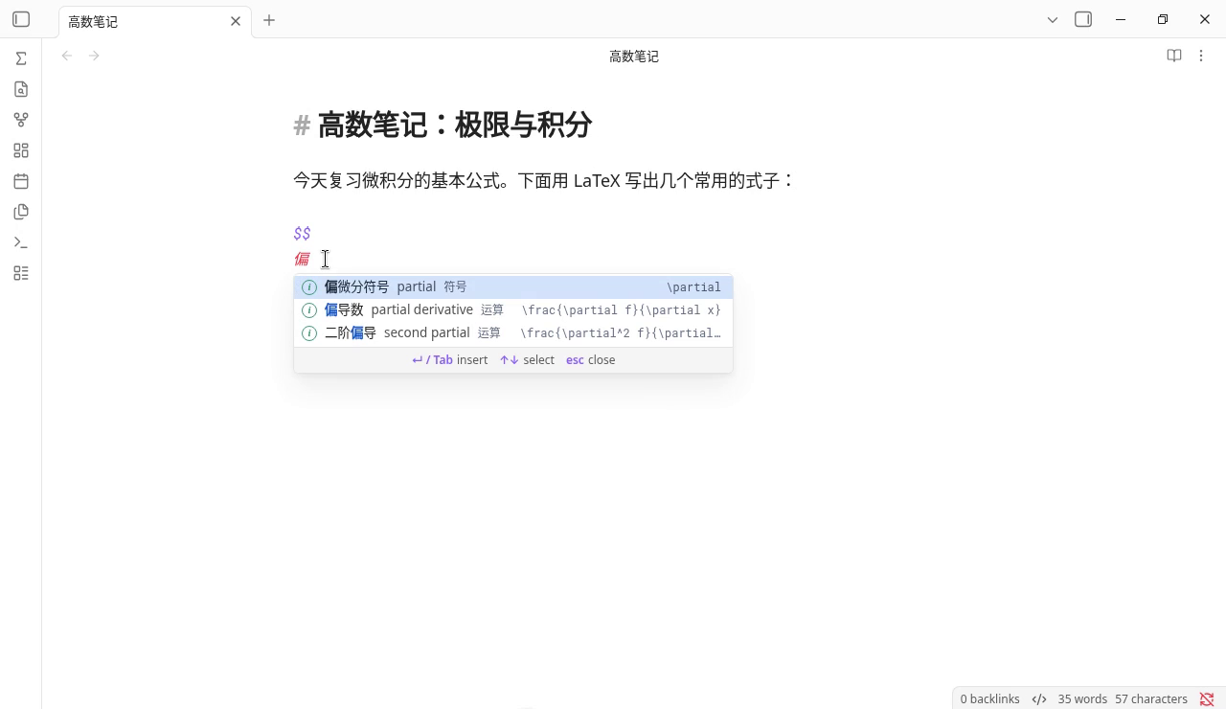Select the 二阶偏导 second partial suggestion

[x=513, y=332]
